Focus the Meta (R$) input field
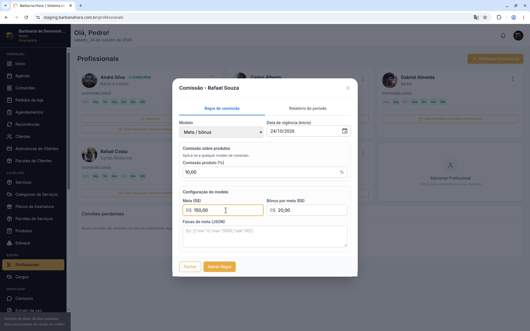The height and width of the screenshot is (331, 530). tap(223, 210)
